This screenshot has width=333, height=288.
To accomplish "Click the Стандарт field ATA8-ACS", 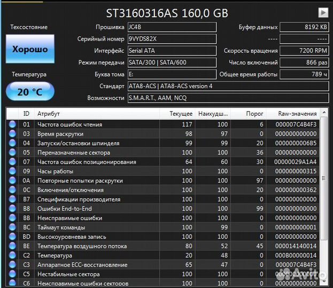I will [x=228, y=86].
